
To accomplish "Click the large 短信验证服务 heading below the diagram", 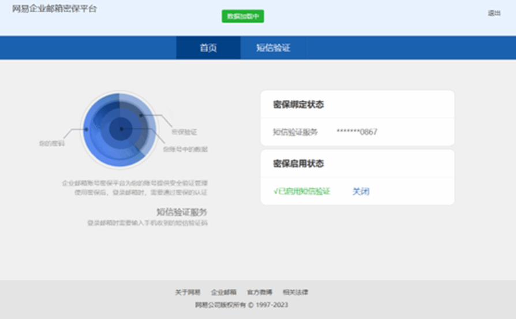I will pos(182,212).
